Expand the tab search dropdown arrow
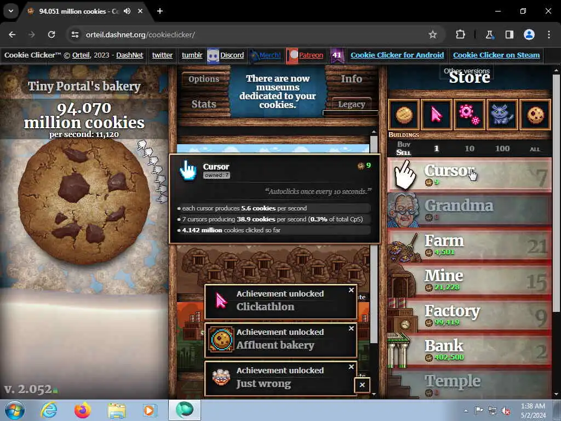561x421 pixels. pos(11,11)
